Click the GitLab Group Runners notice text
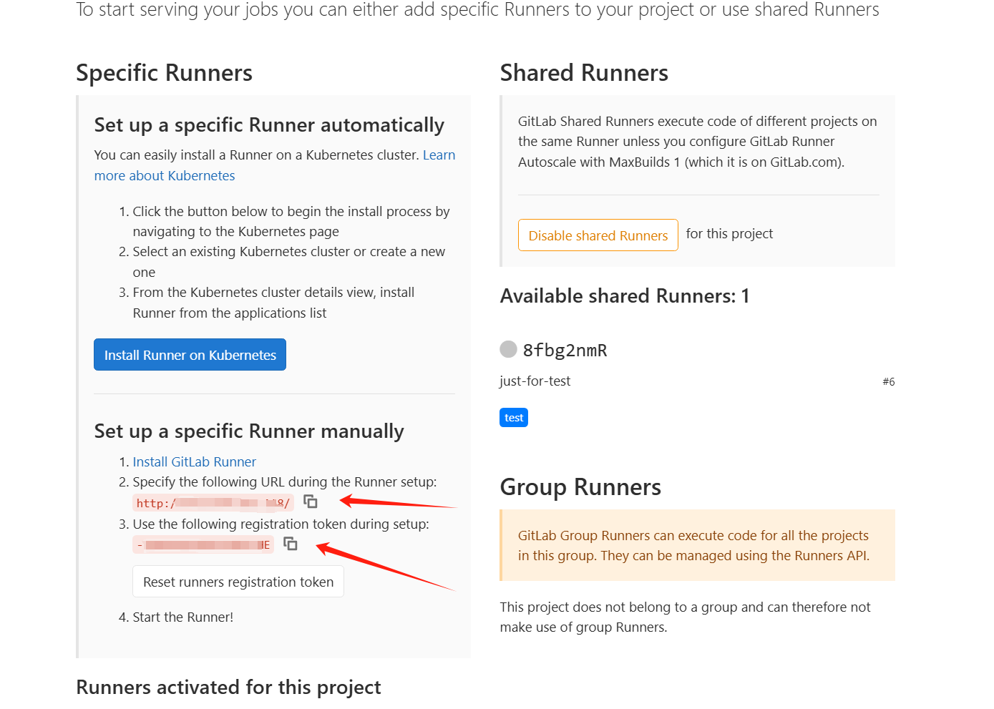The height and width of the screenshot is (709, 994). (693, 546)
